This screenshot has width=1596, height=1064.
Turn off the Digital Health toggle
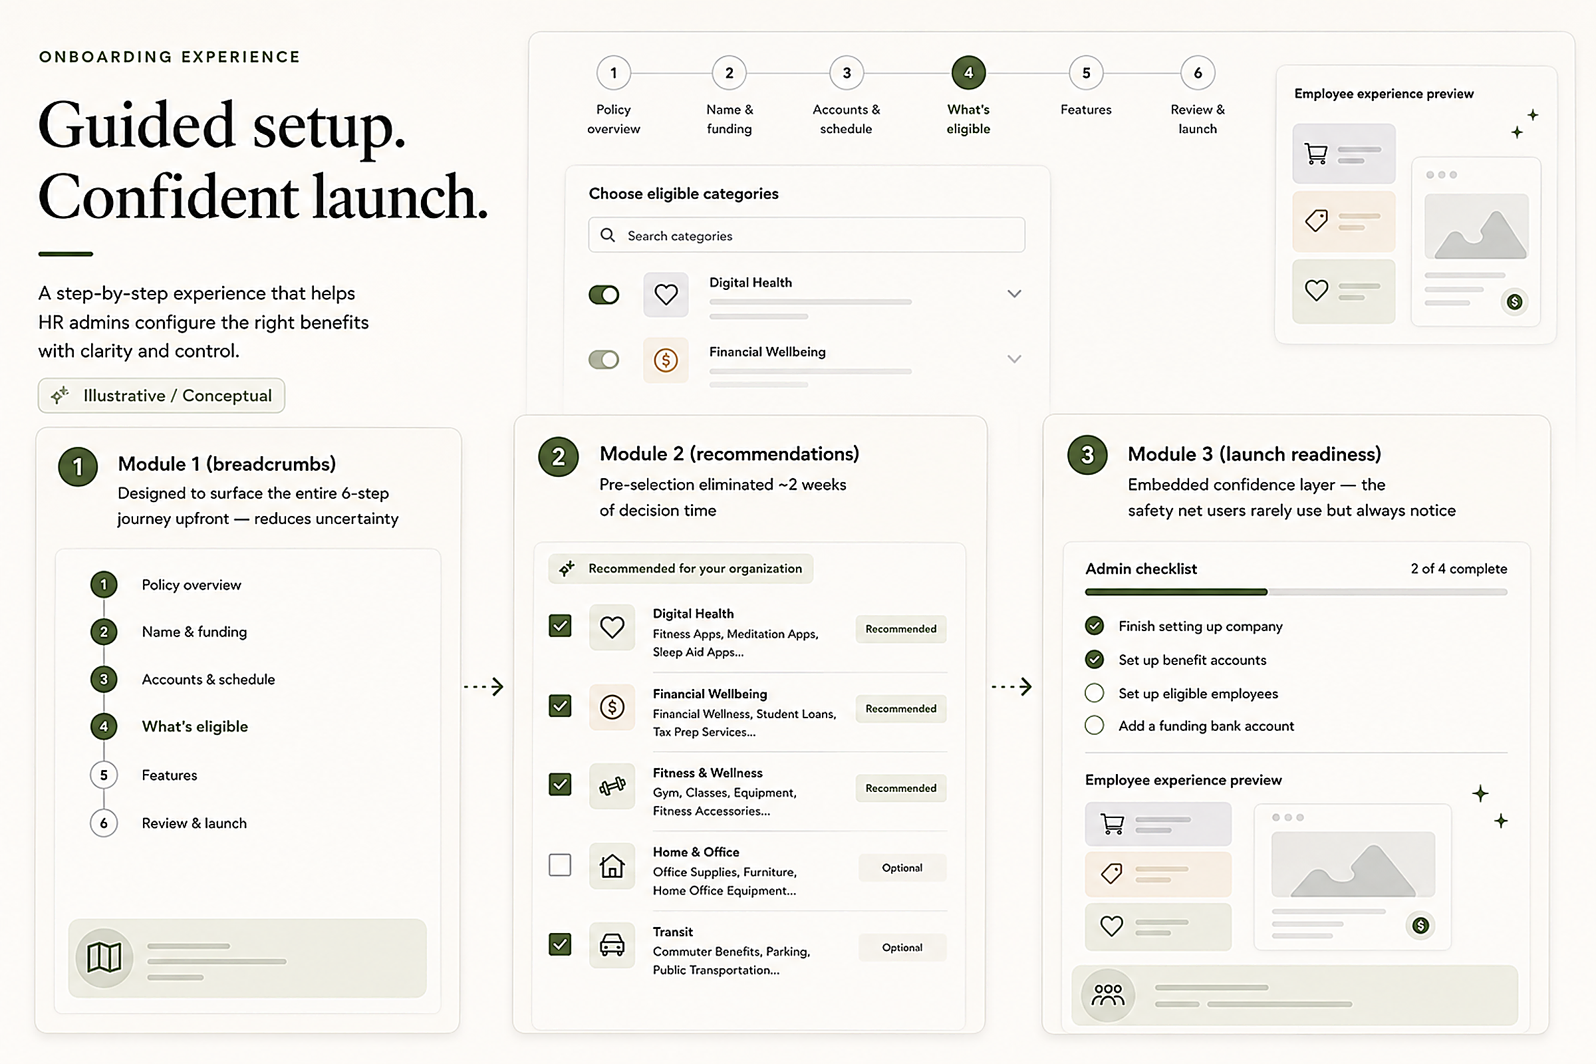point(604,295)
